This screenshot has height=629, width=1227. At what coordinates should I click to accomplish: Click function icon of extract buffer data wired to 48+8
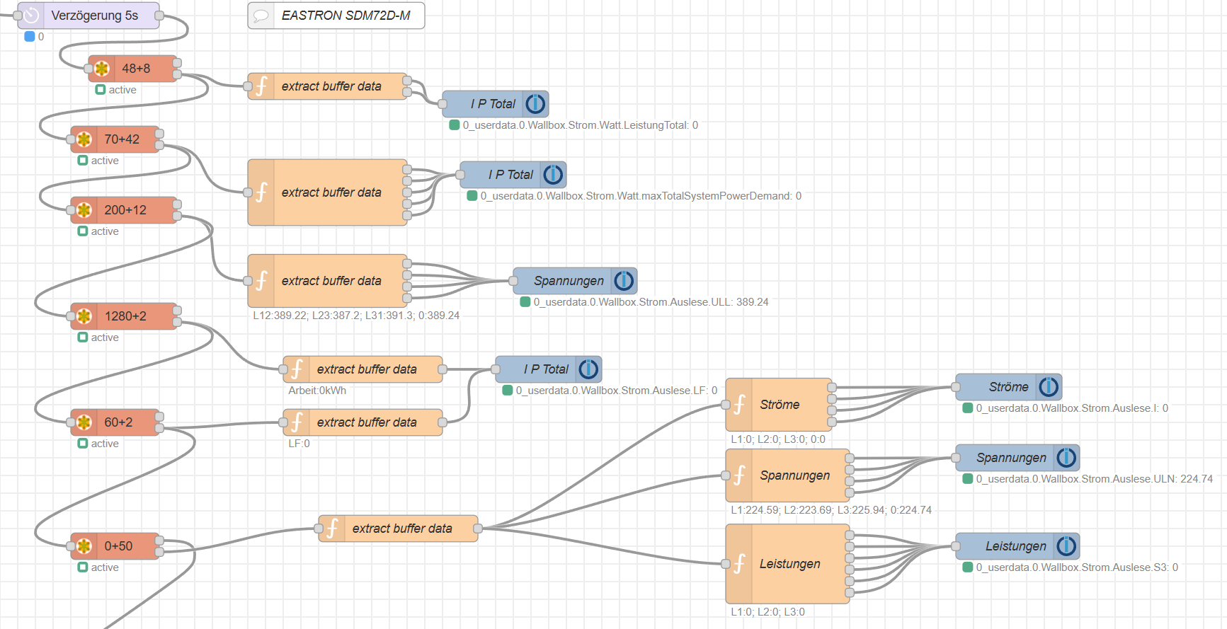point(261,86)
